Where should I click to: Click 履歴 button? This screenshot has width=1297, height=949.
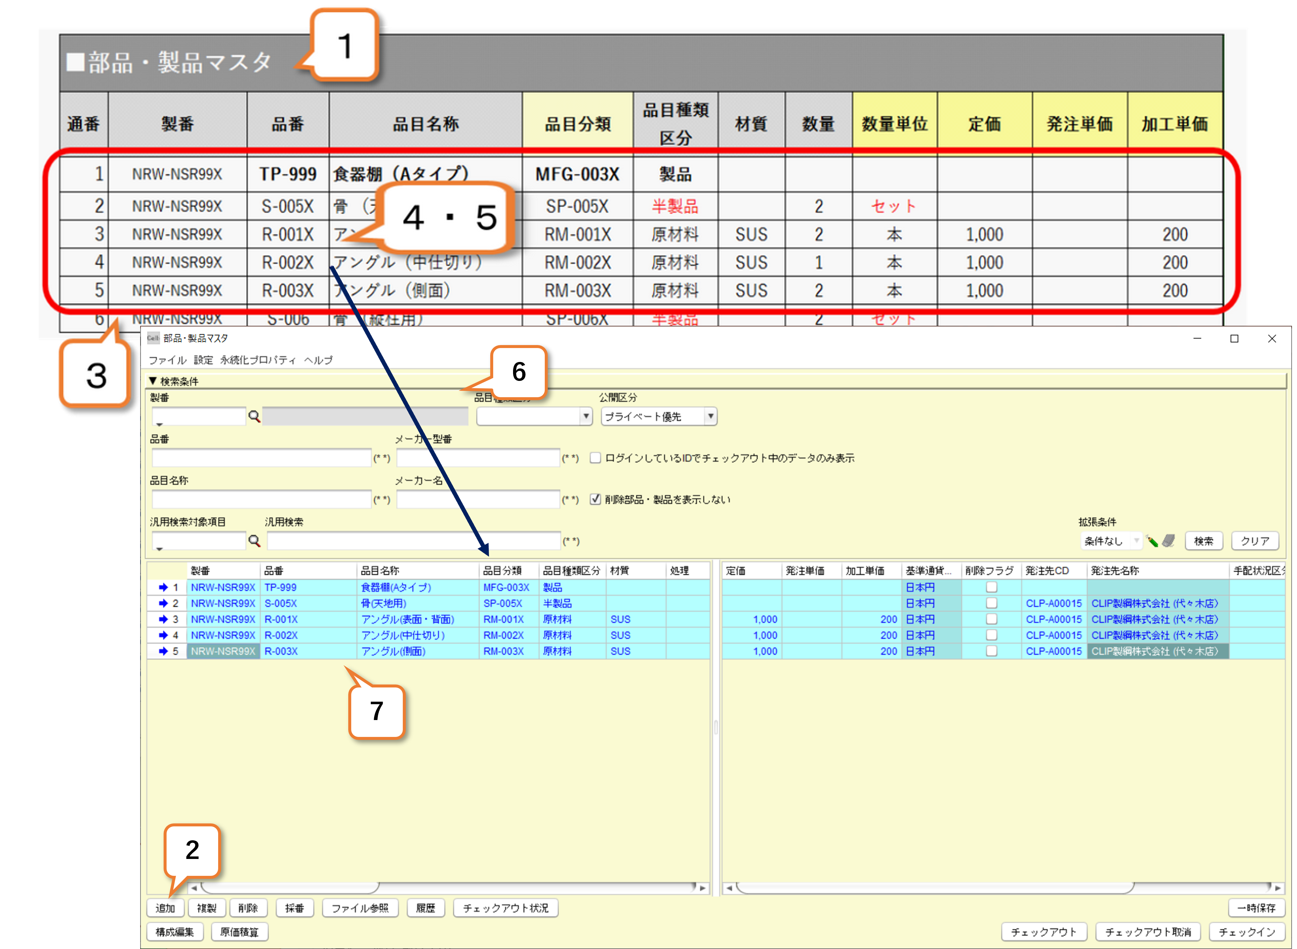[x=425, y=908]
